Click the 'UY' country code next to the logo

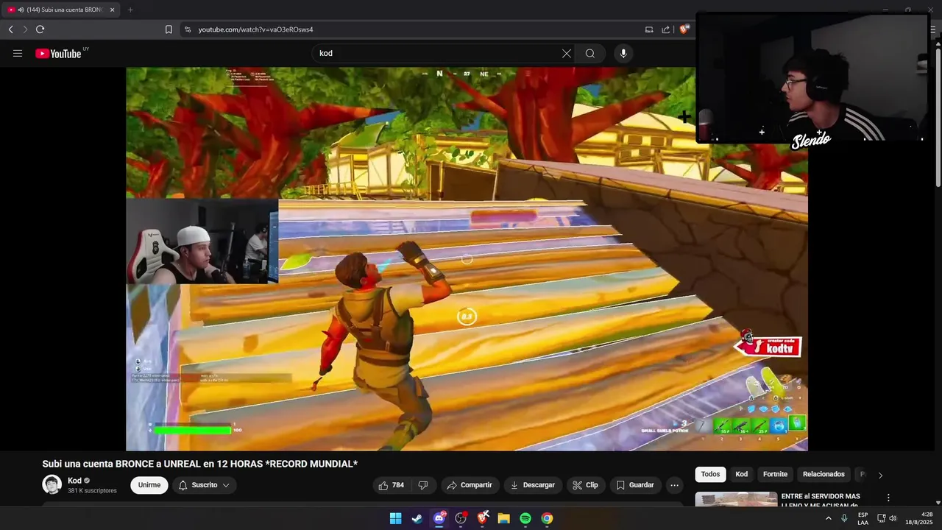86,49
